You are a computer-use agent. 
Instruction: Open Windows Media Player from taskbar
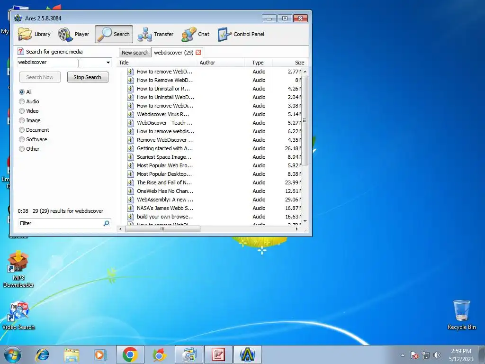pos(100,355)
